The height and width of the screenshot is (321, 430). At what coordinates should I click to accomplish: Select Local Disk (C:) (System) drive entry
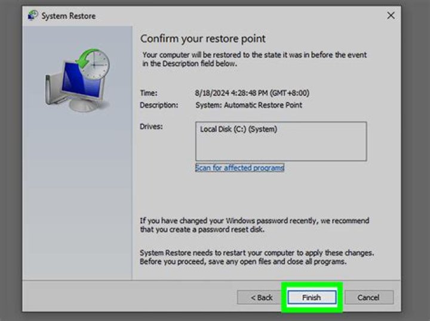coord(238,129)
